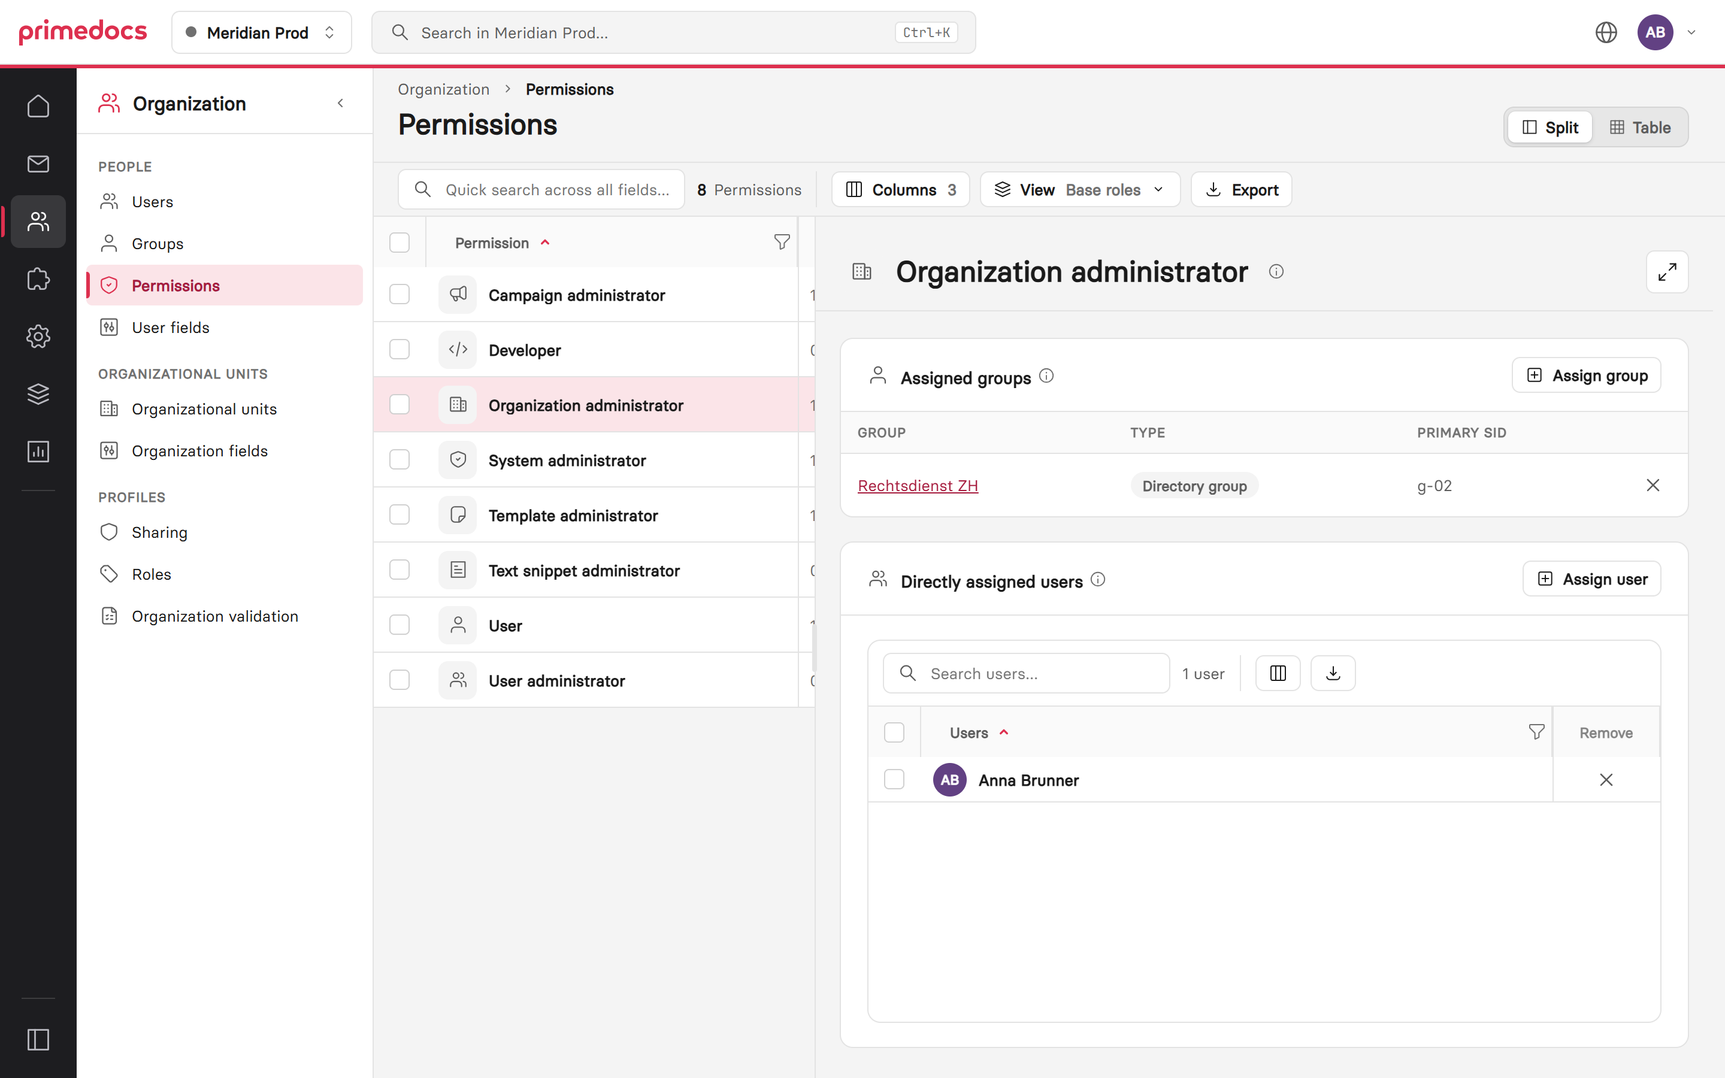Open Organization validation page

(225, 617)
